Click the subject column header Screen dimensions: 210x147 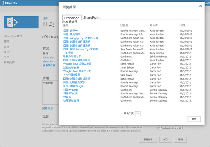point(66,25)
